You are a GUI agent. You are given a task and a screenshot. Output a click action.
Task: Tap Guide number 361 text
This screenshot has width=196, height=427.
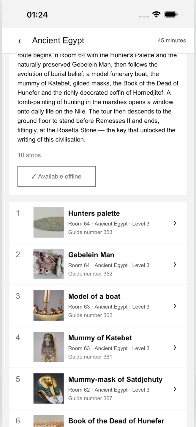point(90,357)
